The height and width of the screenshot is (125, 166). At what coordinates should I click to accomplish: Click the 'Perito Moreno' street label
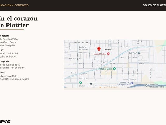[x=83, y=79]
